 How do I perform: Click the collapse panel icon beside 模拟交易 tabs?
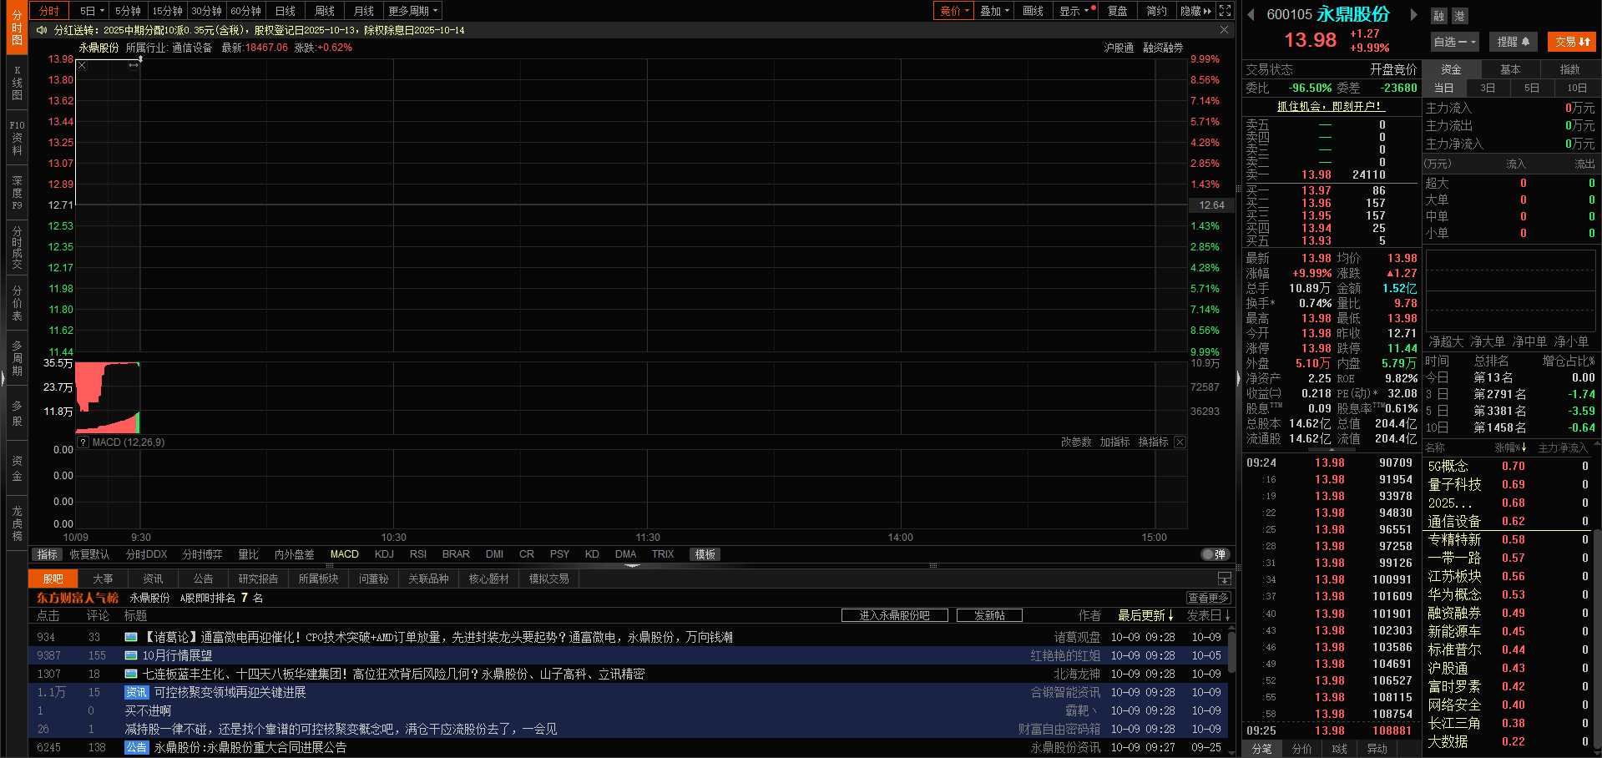click(1224, 579)
